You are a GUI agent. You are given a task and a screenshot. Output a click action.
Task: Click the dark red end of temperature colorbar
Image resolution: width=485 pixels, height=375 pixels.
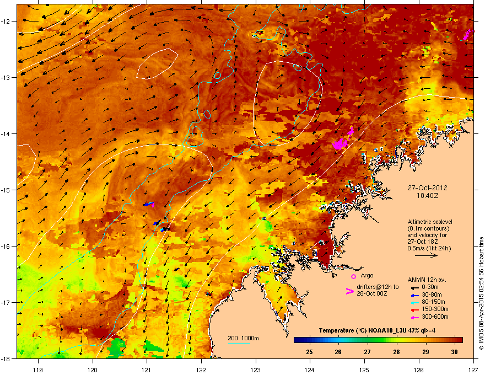tap(459, 340)
